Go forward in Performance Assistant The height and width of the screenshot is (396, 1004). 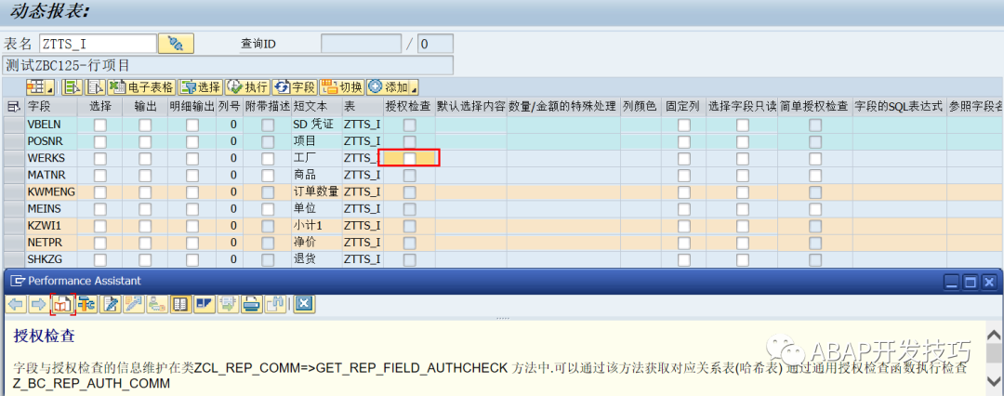(x=38, y=304)
